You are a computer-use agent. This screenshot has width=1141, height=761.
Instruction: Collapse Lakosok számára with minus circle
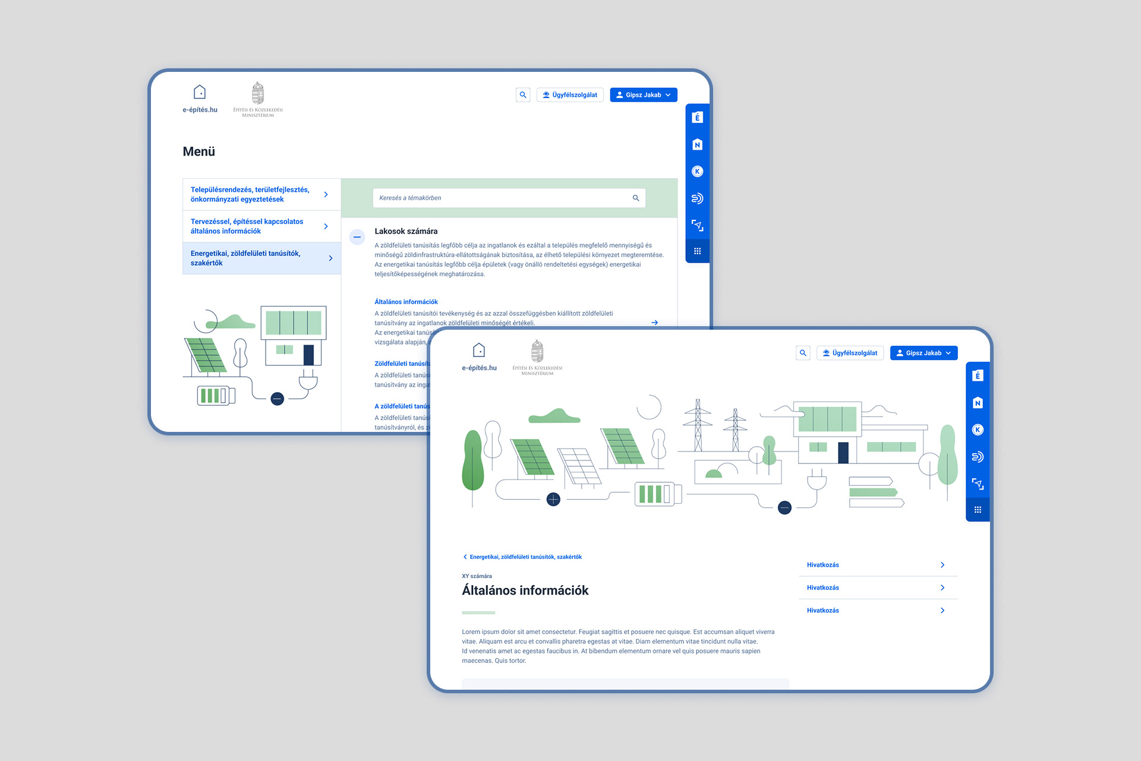(x=357, y=237)
